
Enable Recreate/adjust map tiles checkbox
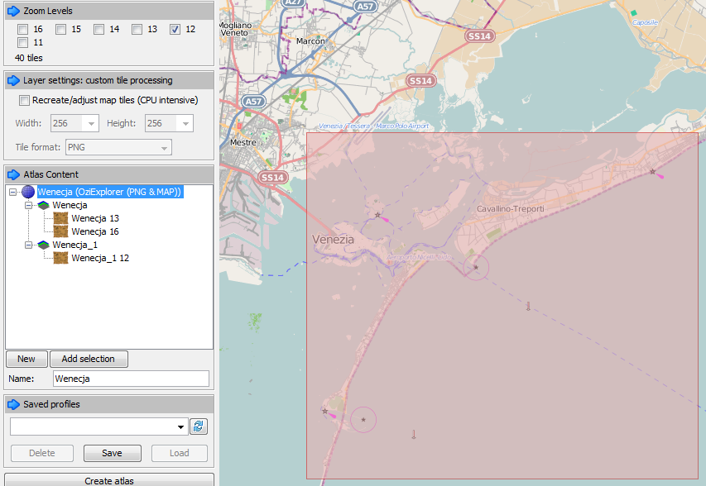click(24, 100)
